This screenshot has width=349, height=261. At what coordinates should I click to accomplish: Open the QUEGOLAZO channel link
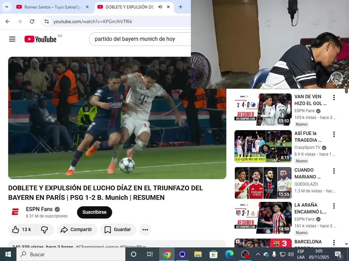tap(306, 184)
